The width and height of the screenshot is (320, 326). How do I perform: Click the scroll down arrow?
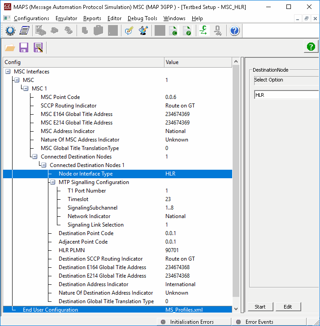(x=236, y=309)
